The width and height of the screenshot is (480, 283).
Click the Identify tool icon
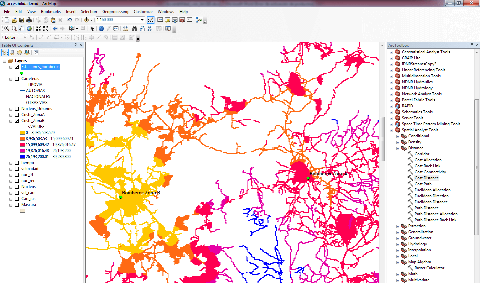point(101,29)
